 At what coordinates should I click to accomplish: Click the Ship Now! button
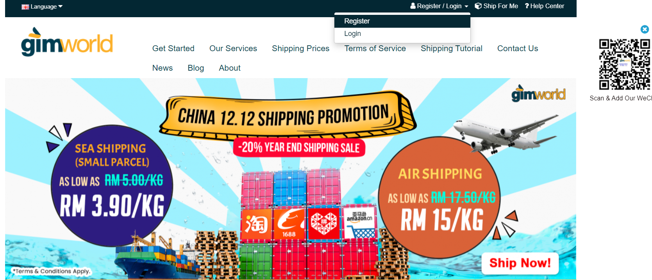[x=520, y=263]
